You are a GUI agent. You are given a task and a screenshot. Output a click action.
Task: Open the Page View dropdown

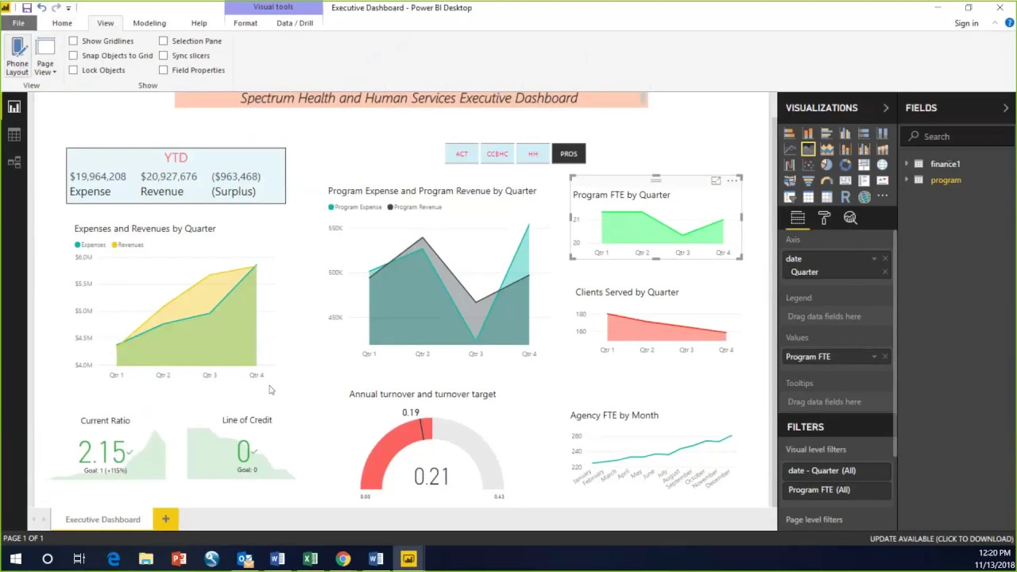[45, 57]
